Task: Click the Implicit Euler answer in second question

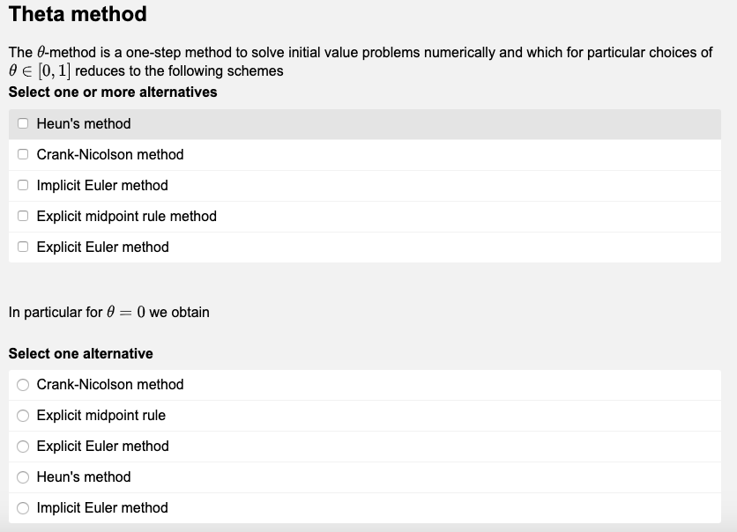Action: [x=353, y=508]
